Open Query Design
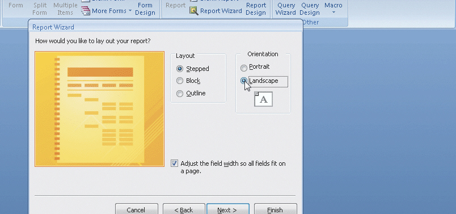This screenshot has width=456, height=214. (x=310, y=9)
